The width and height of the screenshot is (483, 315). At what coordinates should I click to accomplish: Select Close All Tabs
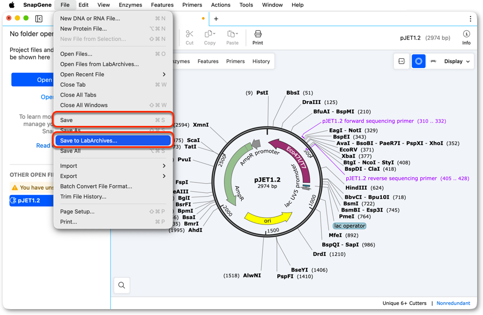click(x=113, y=95)
